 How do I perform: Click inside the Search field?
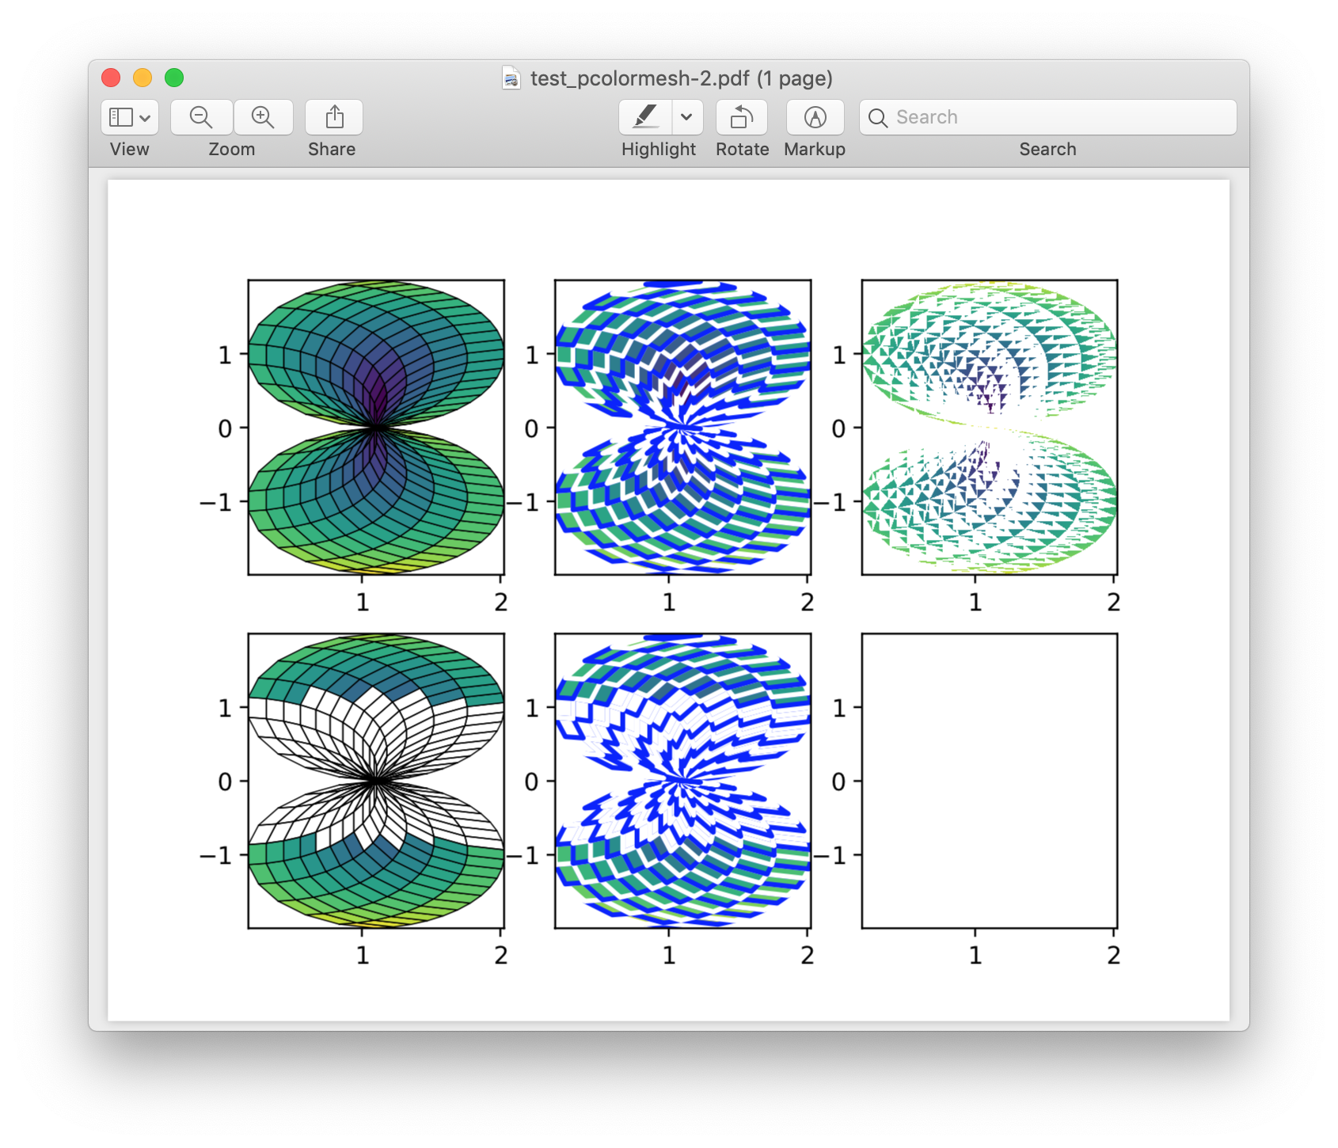point(1048,117)
